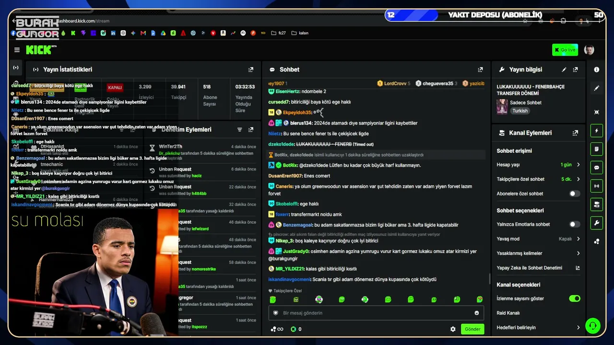Click the Kick points balance counter

296,329
